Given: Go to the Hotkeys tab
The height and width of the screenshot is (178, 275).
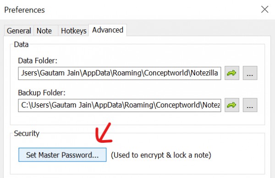Looking at the screenshot, I should click(74, 31).
